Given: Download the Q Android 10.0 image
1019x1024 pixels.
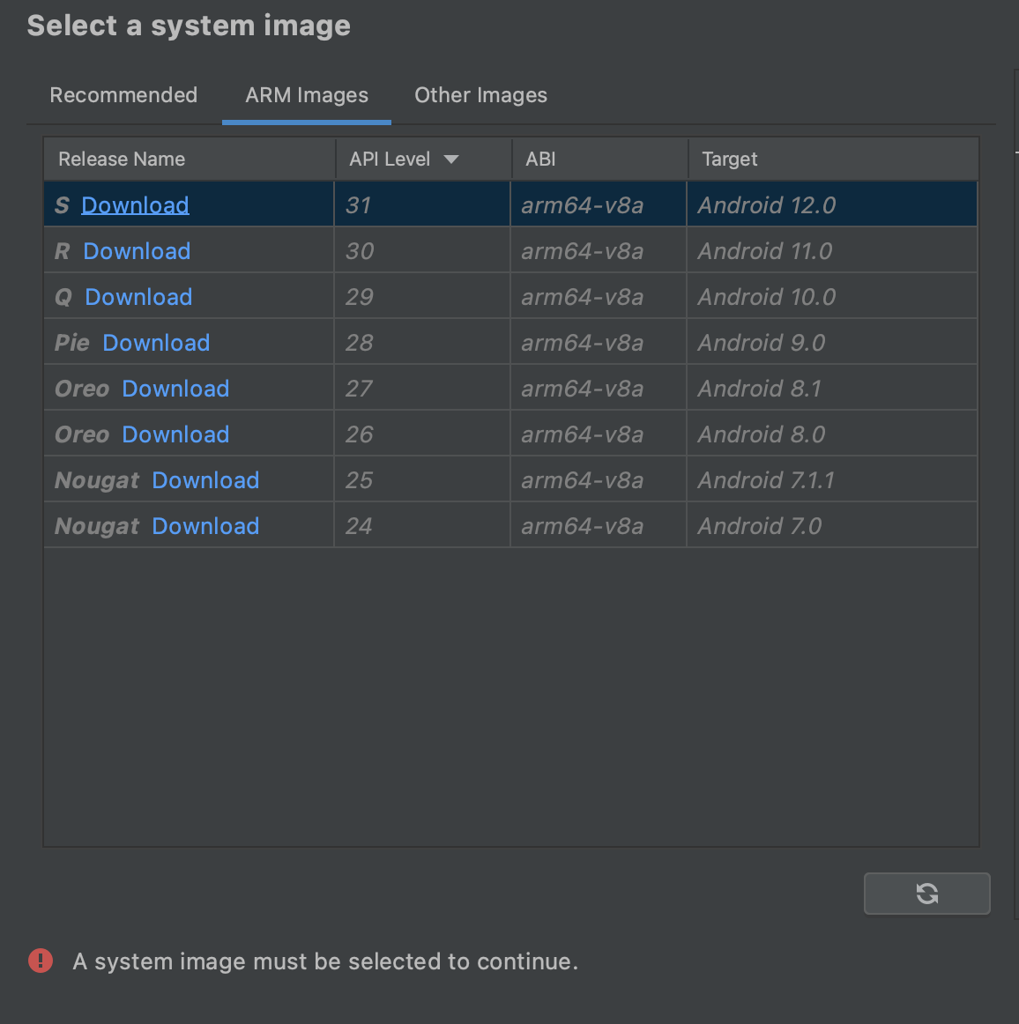Looking at the screenshot, I should click(x=138, y=296).
